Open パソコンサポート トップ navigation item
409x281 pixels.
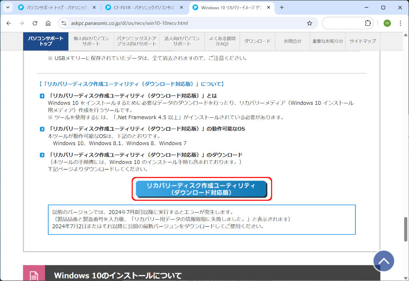pyautogui.click(x=46, y=41)
